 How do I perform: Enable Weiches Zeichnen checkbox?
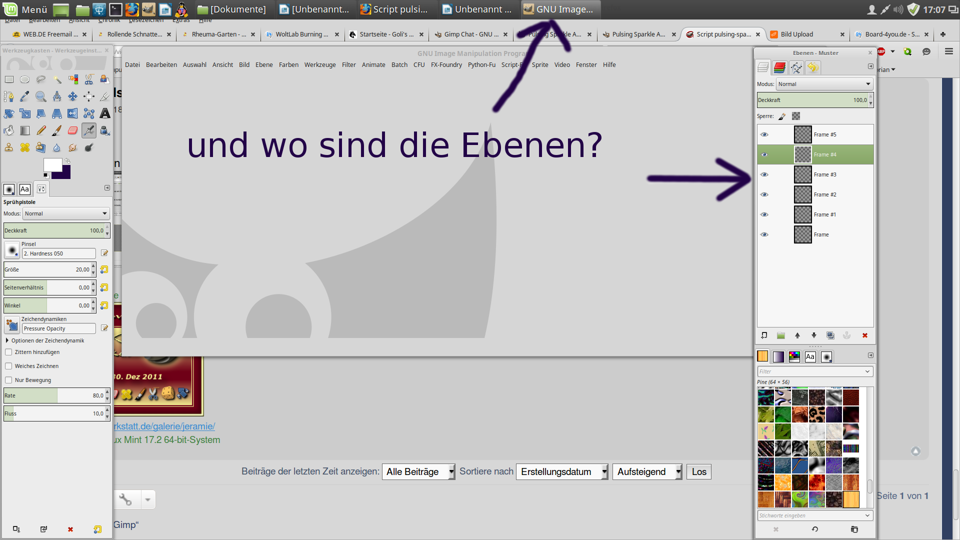8,366
